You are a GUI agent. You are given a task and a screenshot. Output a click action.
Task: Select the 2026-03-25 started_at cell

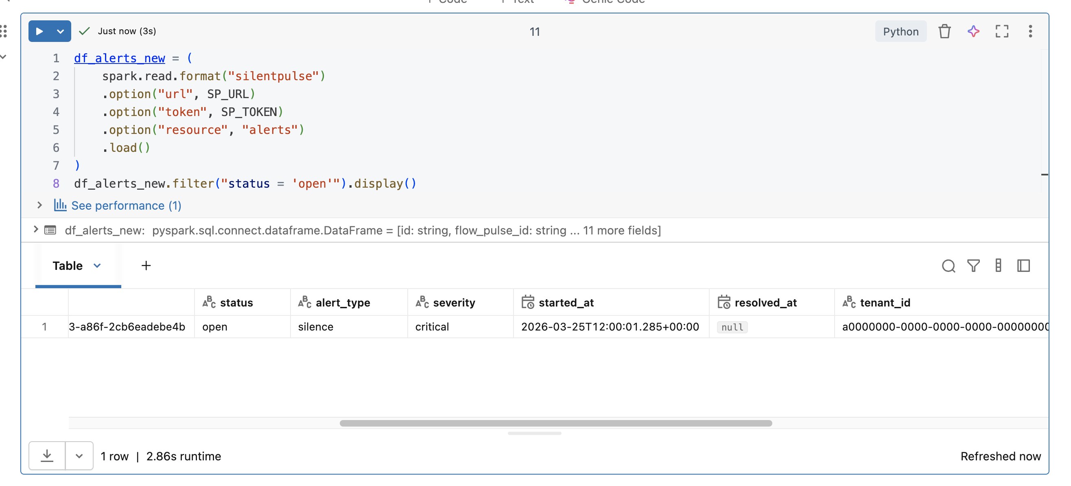(x=611, y=327)
